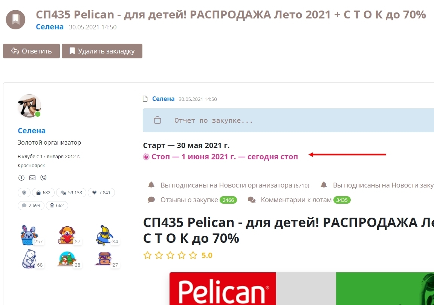Image resolution: width=434 pixels, height=305 pixels.
Task: Click the В клубе с 17 января 2012 text
Action: click(49, 156)
